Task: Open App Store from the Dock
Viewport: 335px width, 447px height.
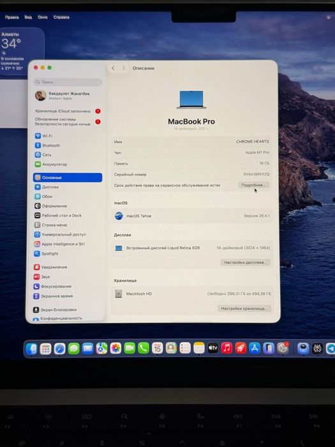Action: click(255, 348)
